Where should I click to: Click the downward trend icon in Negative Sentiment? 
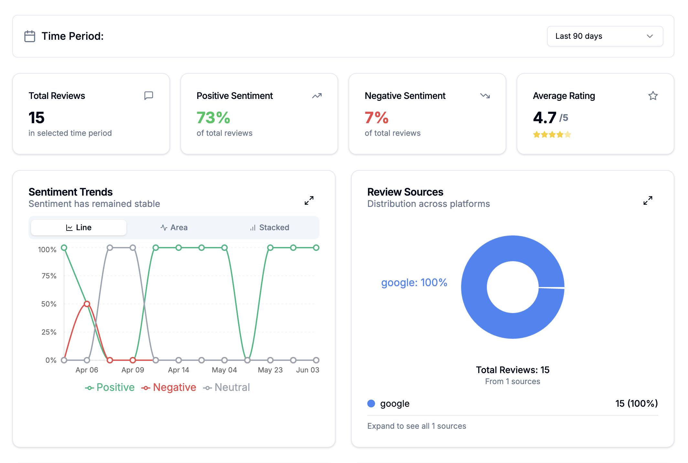[x=485, y=96]
